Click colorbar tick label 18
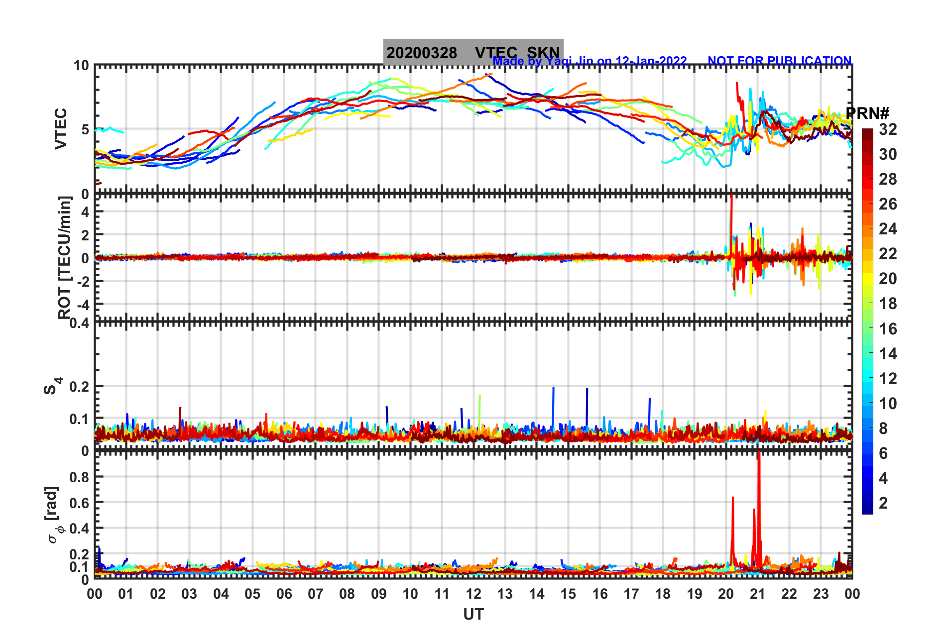 click(888, 304)
